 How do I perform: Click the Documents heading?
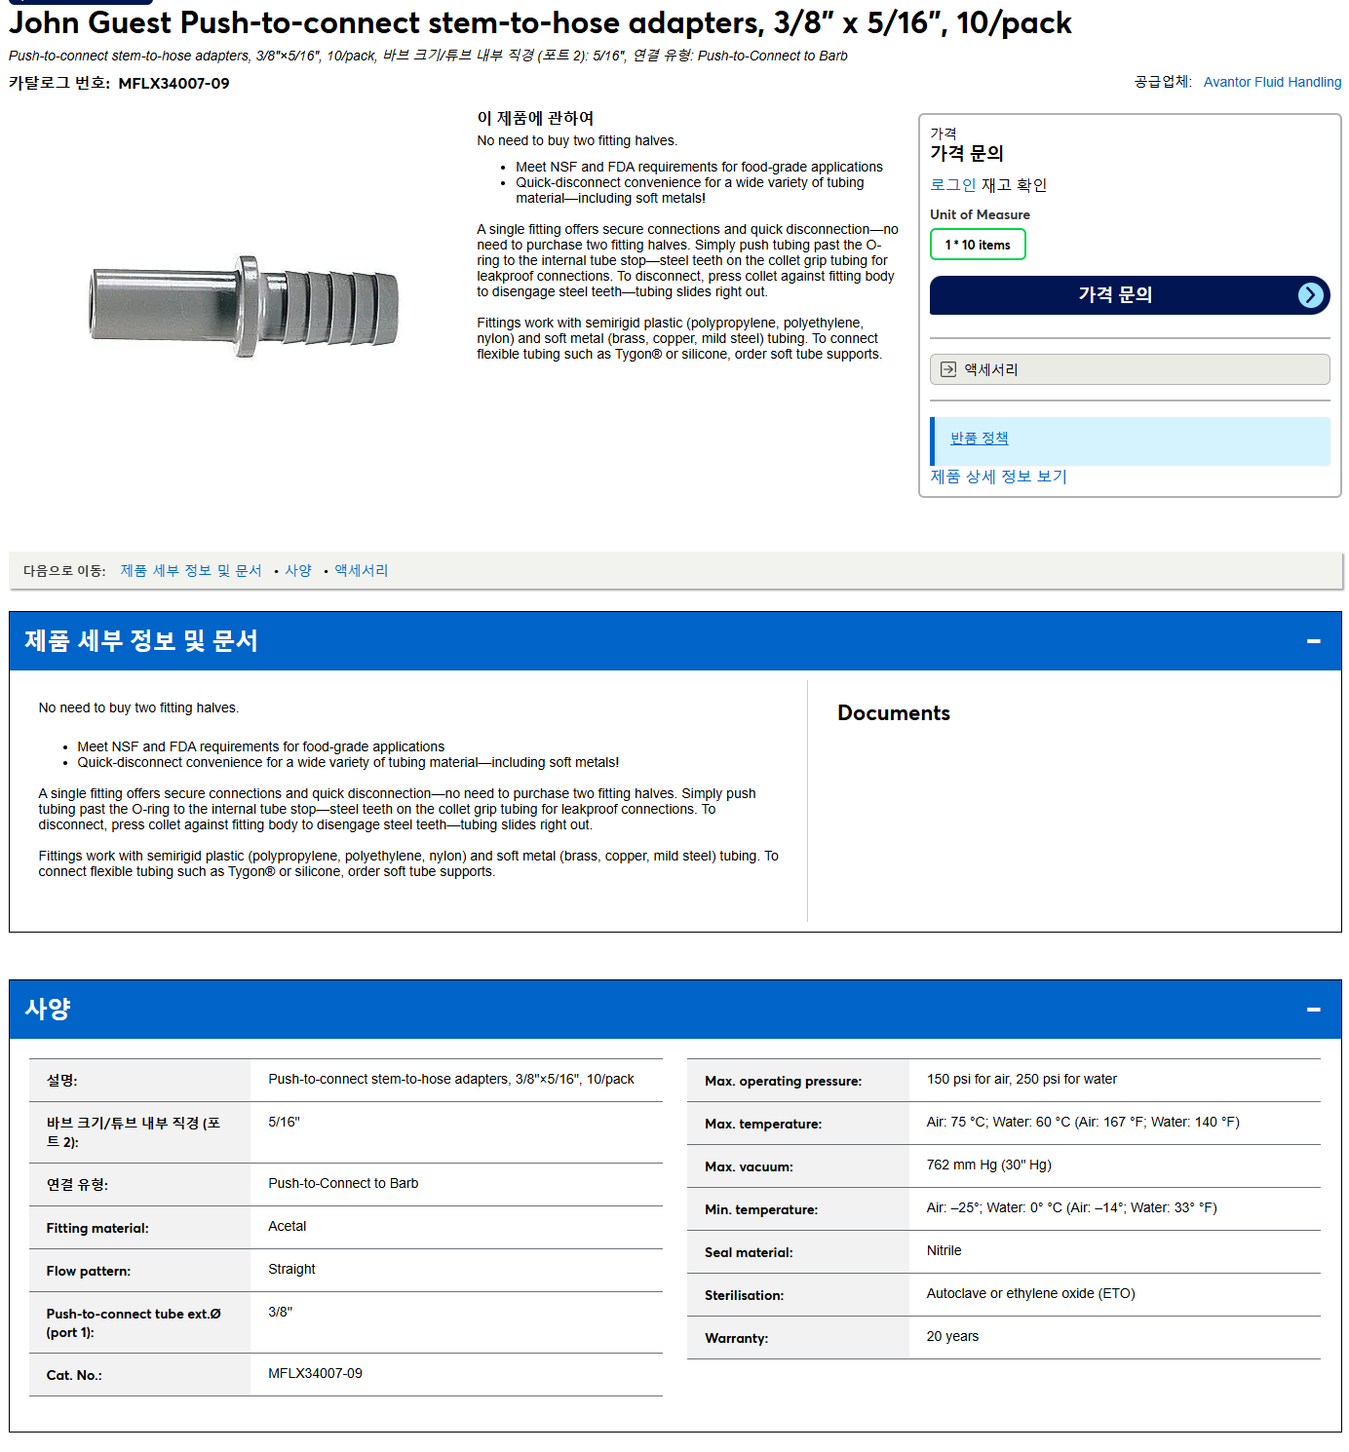pos(894,713)
